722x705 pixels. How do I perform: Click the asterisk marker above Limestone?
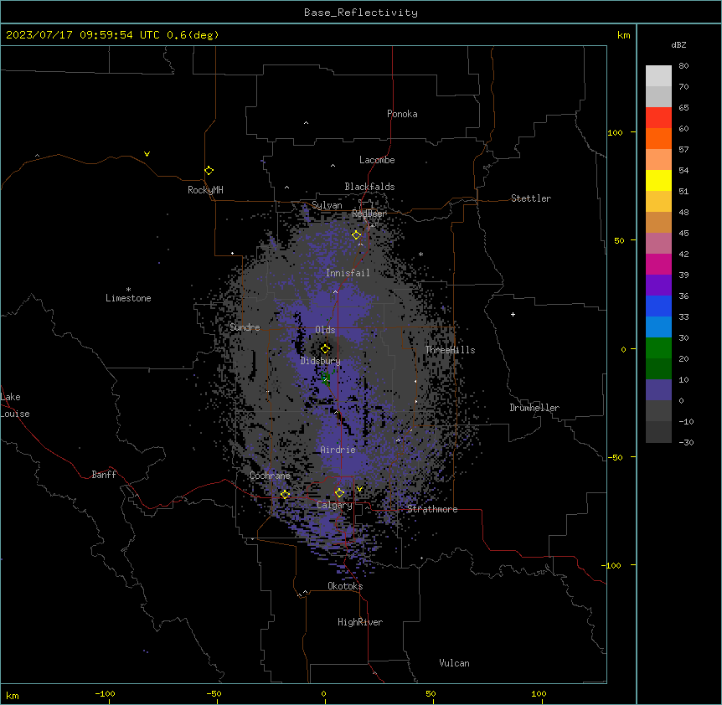click(128, 290)
